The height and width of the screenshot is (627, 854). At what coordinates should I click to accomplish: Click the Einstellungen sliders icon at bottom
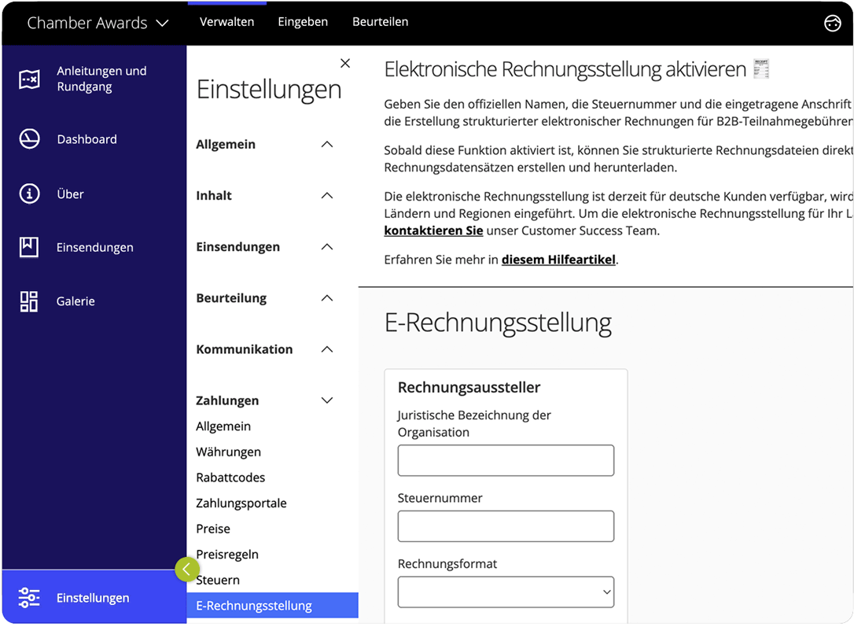tap(29, 598)
